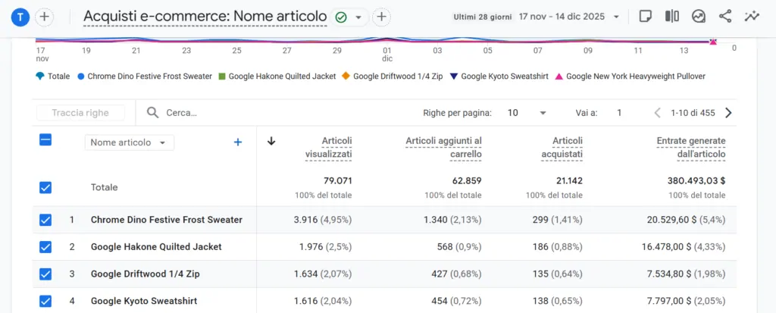
Task: Sort by Articoli aggiunti al carrello column
Action: click(x=443, y=148)
